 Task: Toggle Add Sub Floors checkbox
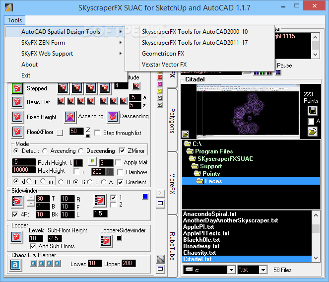point(33,246)
